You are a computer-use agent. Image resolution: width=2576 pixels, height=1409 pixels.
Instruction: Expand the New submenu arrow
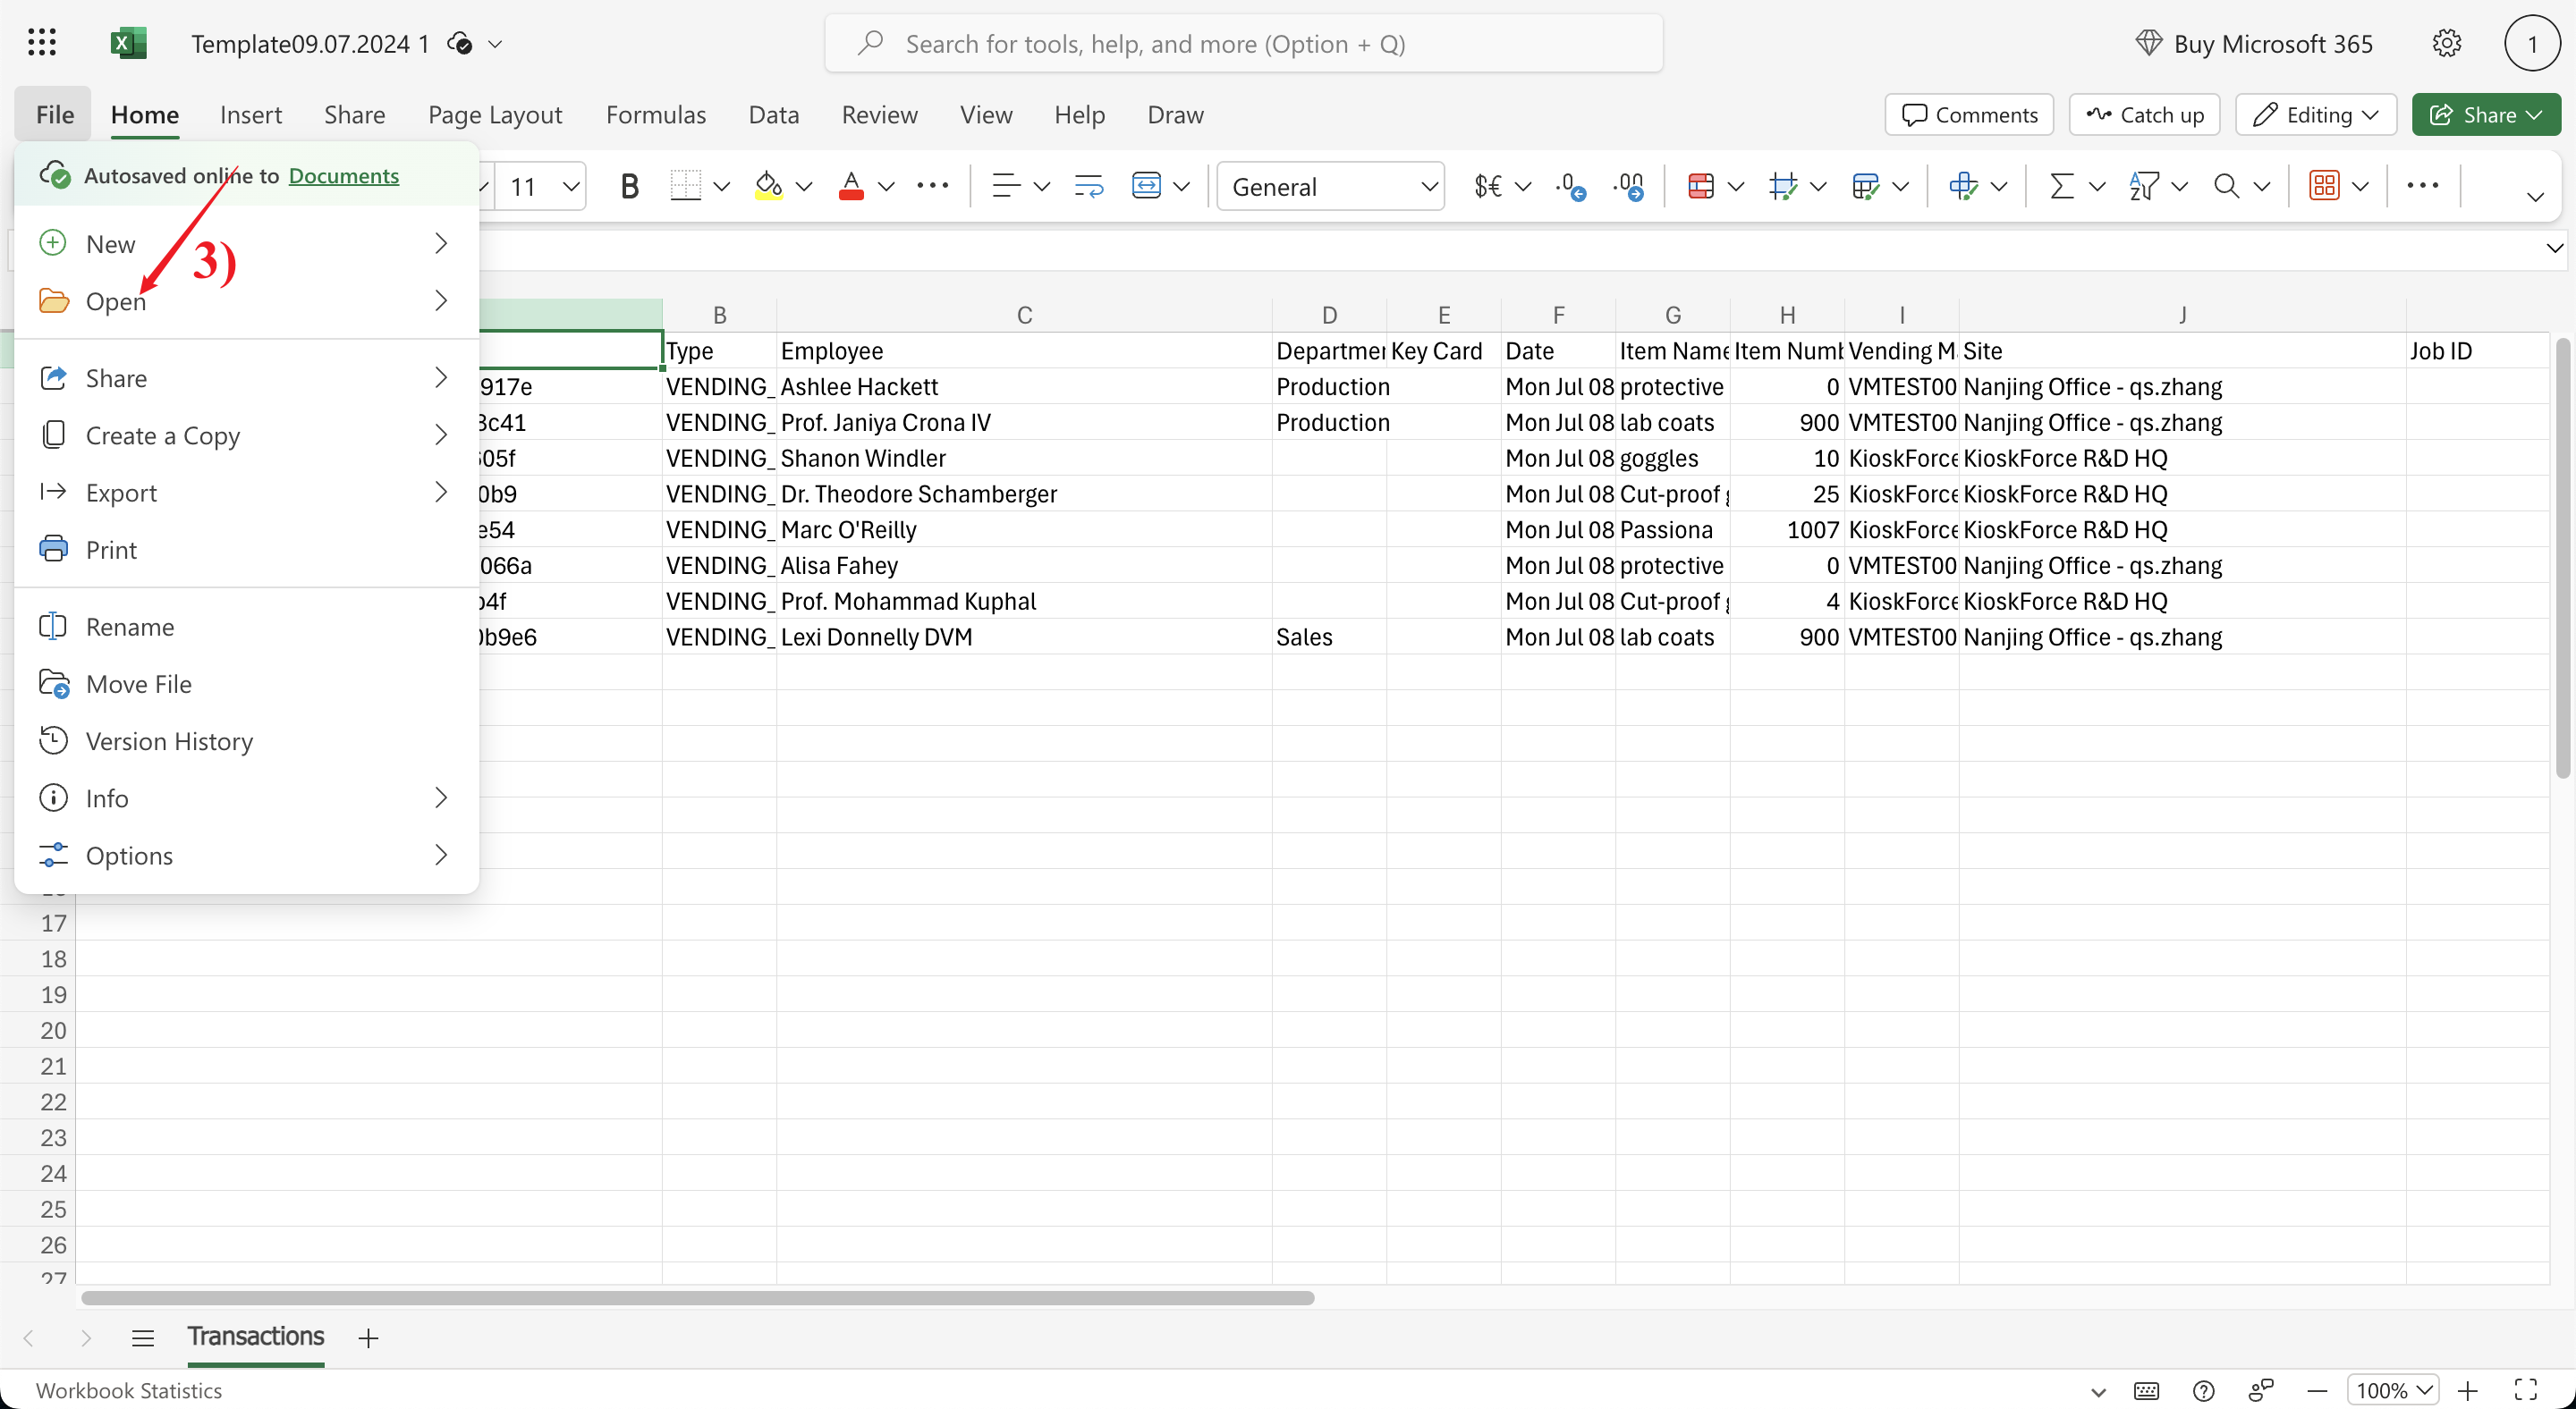[x=441, y=243]
